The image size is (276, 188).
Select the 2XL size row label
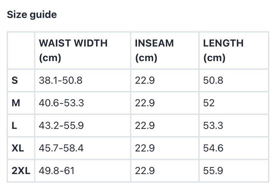(21, 171)
